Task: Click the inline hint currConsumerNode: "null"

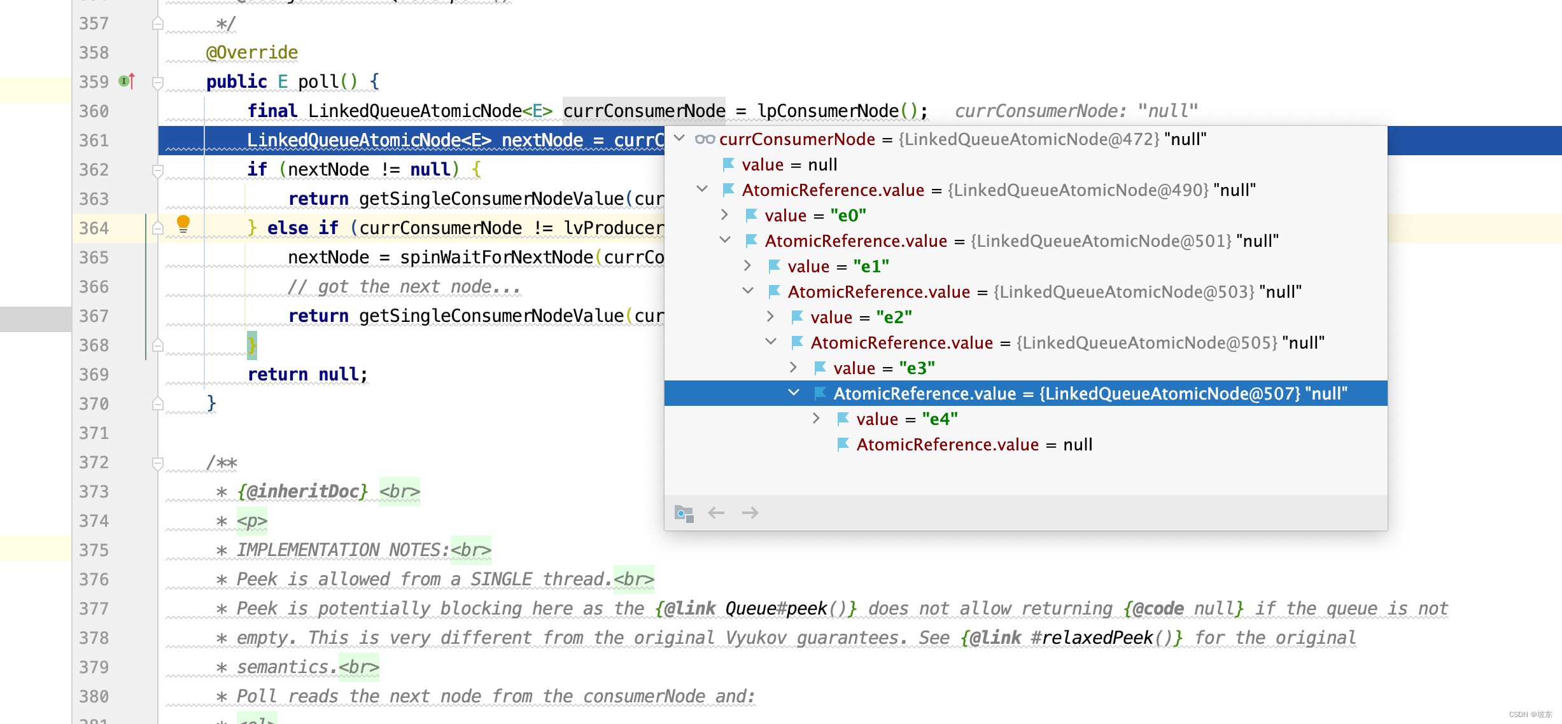Action: 1076,111
